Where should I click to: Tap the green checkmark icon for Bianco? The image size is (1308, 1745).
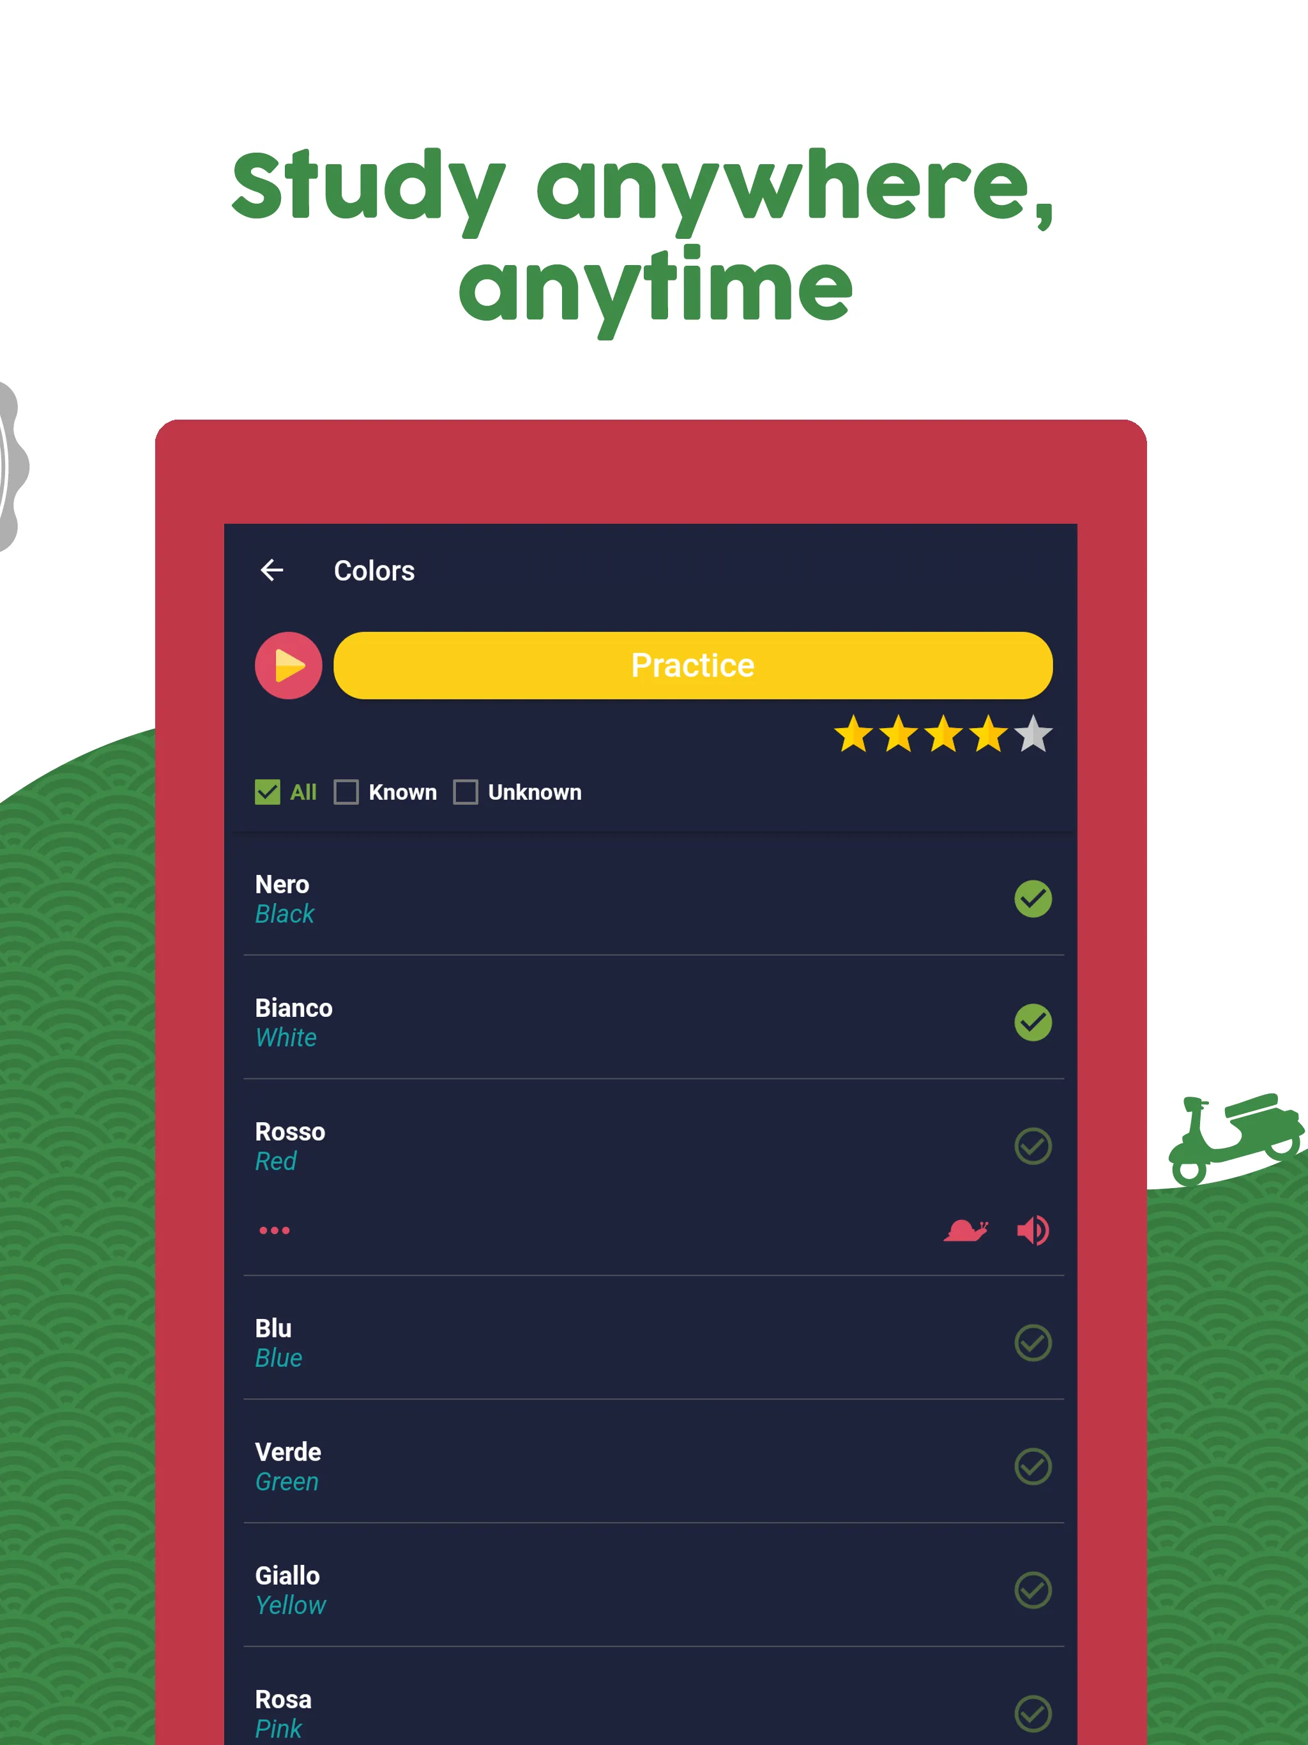(1030, 1019)
